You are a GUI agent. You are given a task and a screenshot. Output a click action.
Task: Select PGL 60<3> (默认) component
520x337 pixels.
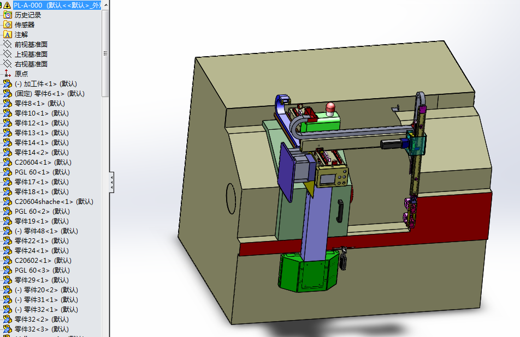[43, 270]
